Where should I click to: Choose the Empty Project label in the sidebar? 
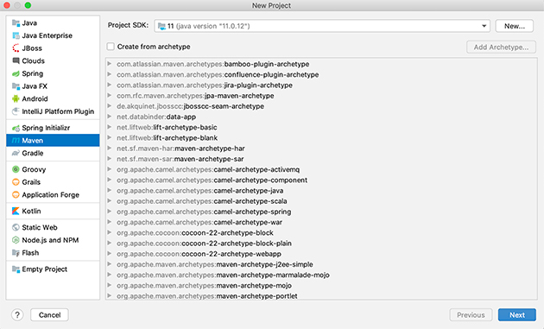pyautogui.click(x=44, y=269)
